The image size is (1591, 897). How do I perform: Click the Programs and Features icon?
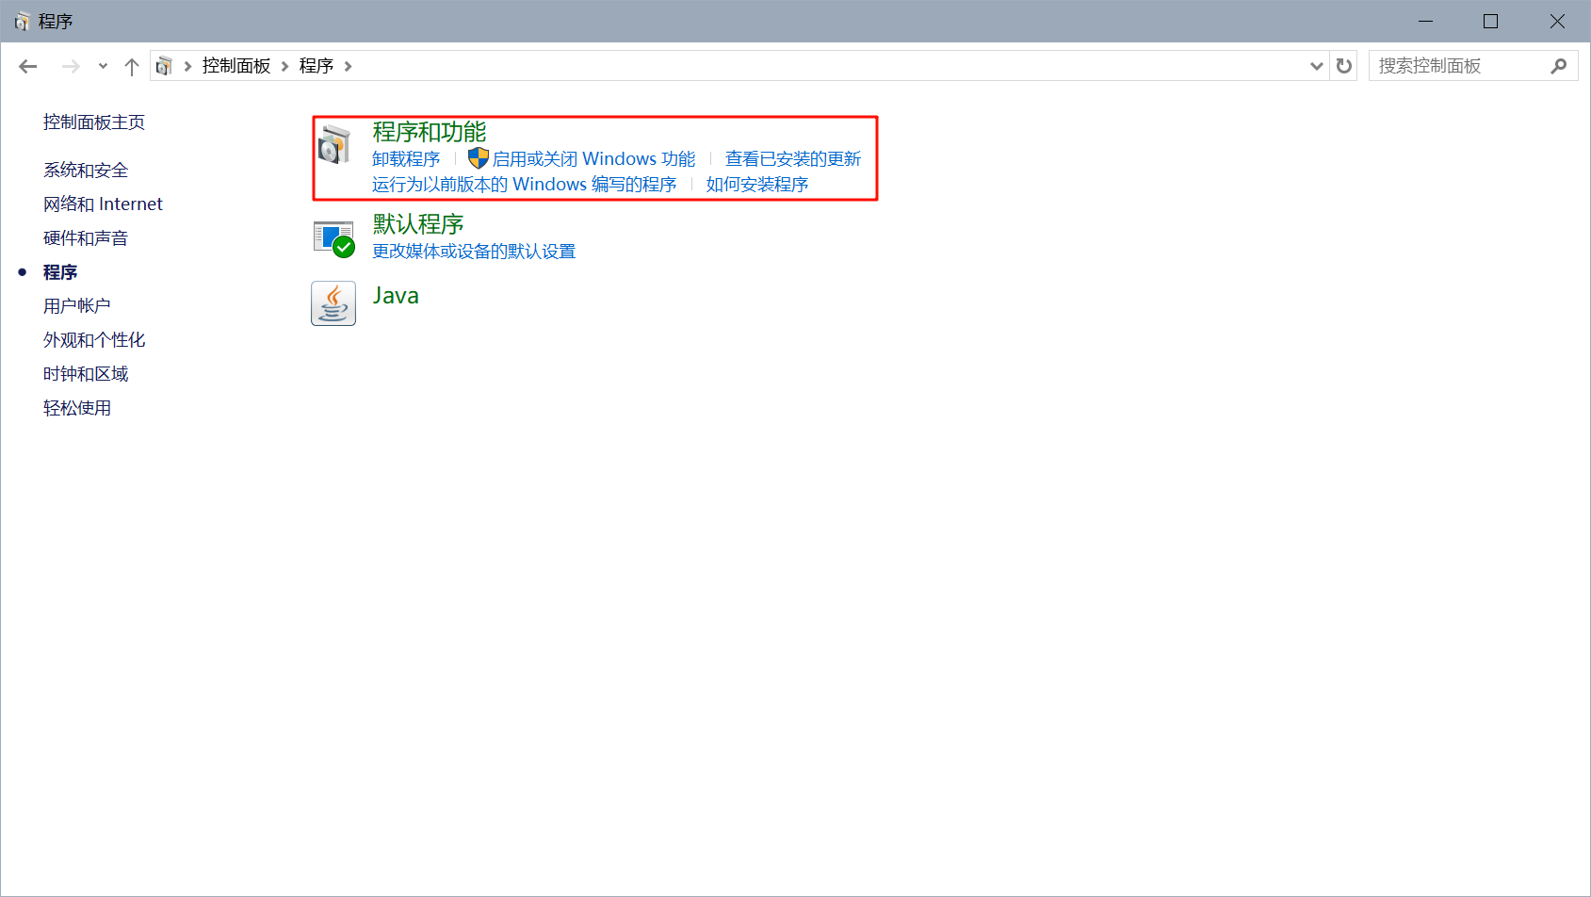pyautogui.click(x=333, y=145)
